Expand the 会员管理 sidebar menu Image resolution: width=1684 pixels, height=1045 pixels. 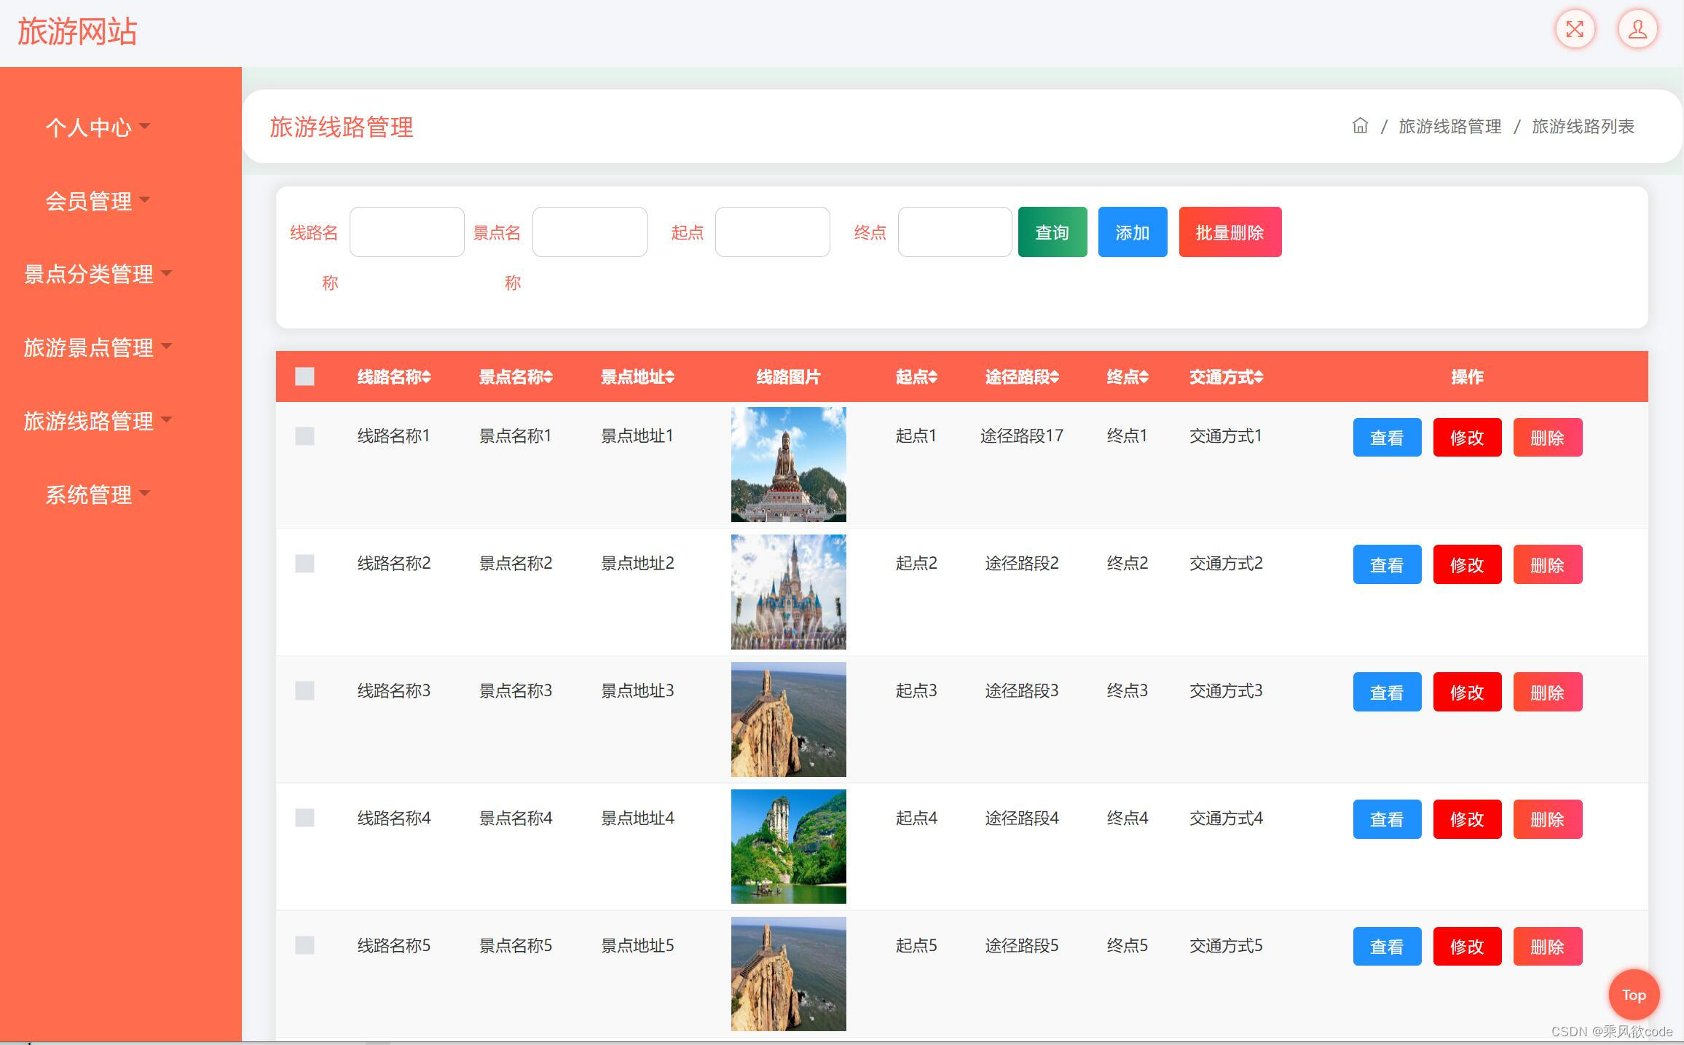click(90, 201)
